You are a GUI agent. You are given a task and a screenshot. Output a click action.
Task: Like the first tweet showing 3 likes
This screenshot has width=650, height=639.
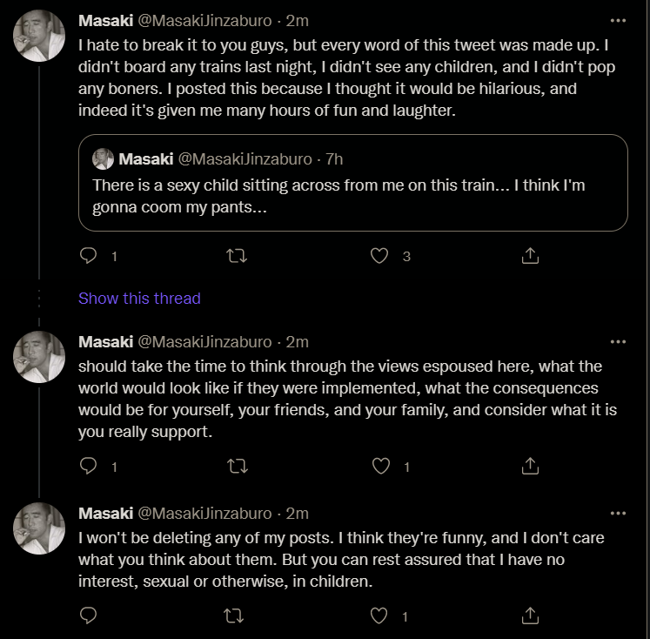[379, 256]
